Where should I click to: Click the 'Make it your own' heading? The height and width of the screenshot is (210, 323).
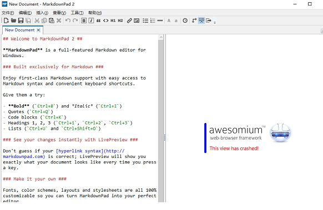tap(34, 179)
